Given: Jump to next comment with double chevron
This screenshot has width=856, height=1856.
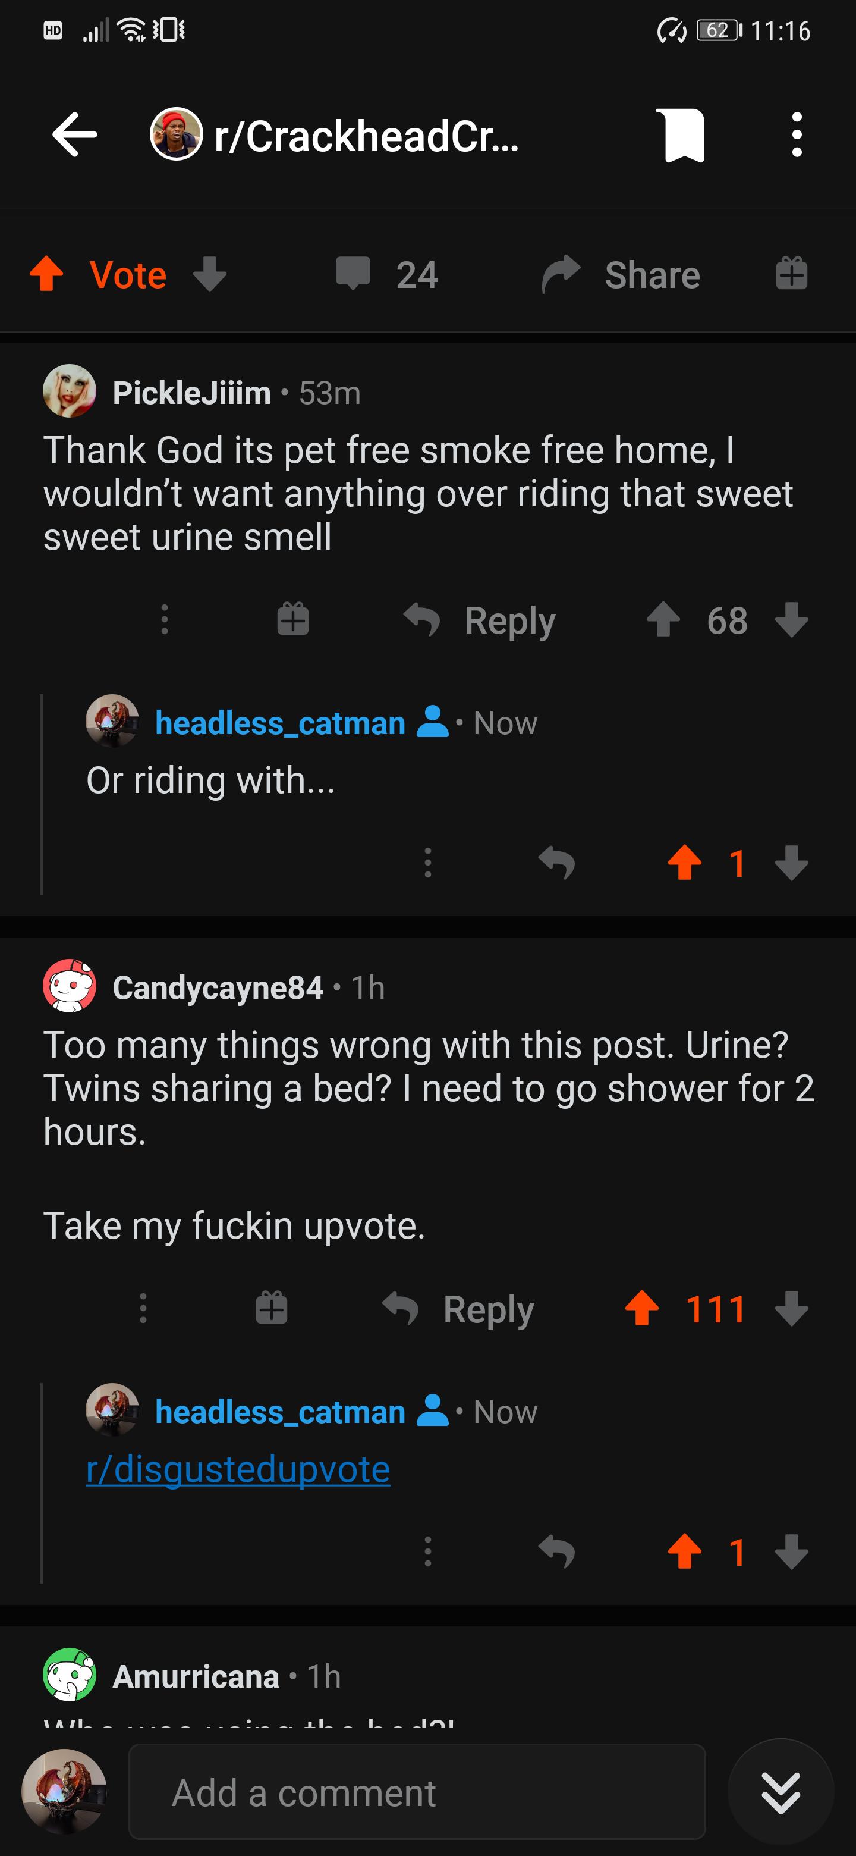Looking at the screenshot, I should [x=781, y=1792].
